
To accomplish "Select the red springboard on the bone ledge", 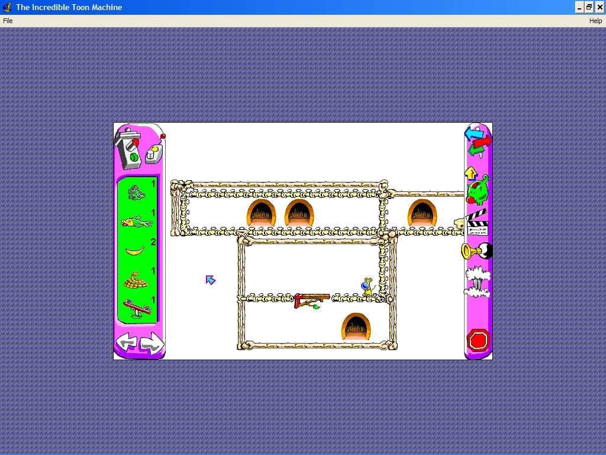I will point(311,302).
